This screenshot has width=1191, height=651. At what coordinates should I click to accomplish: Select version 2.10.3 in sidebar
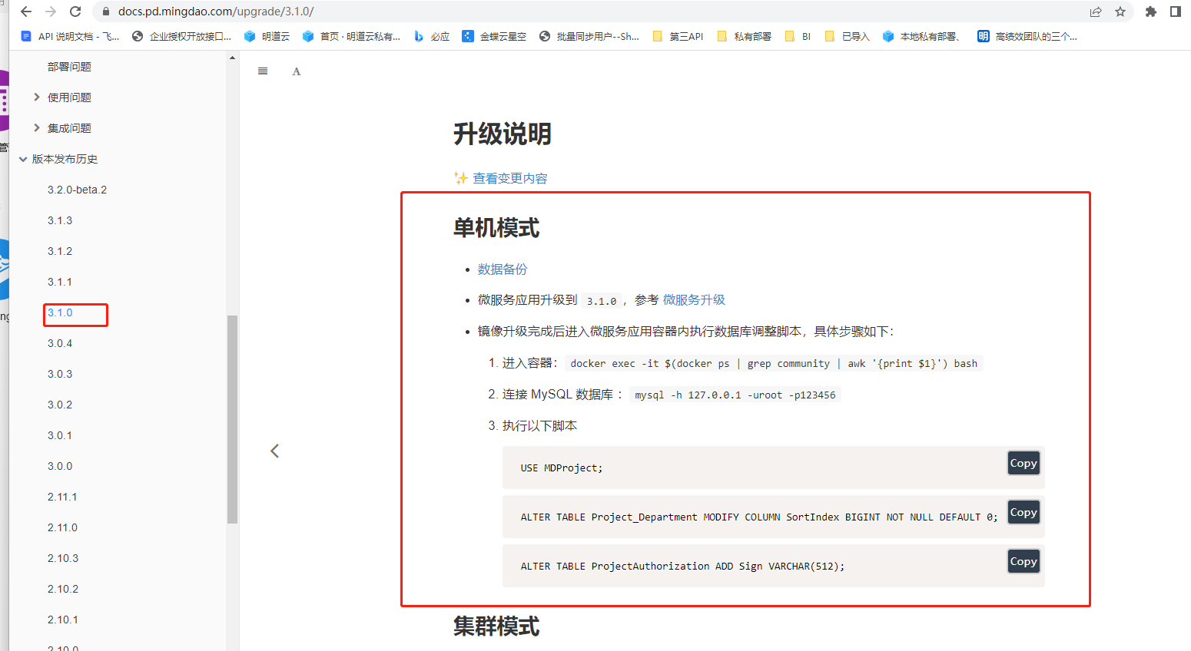(63, 558)
